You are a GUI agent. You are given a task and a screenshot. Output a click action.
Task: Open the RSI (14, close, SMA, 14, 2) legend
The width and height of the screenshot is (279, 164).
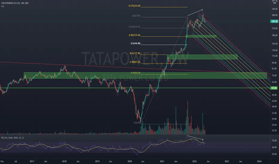pos(13,138)
